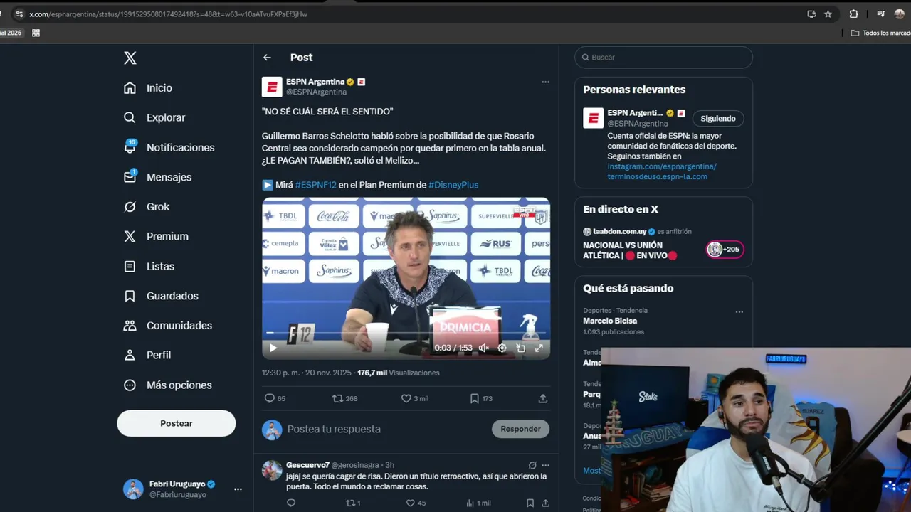Viewport: 911px width, 512px height.
Task: Reply to the ESPN post (65 comments)
Action: [x=275, y=398]
